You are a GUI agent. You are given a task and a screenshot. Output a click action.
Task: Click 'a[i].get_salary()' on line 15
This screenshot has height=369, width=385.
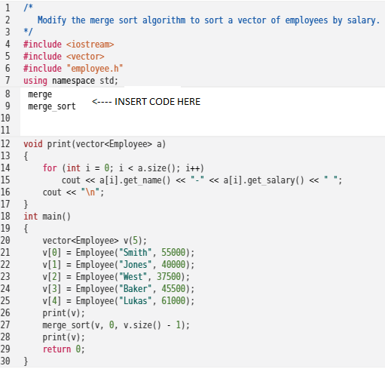(264, 180)
